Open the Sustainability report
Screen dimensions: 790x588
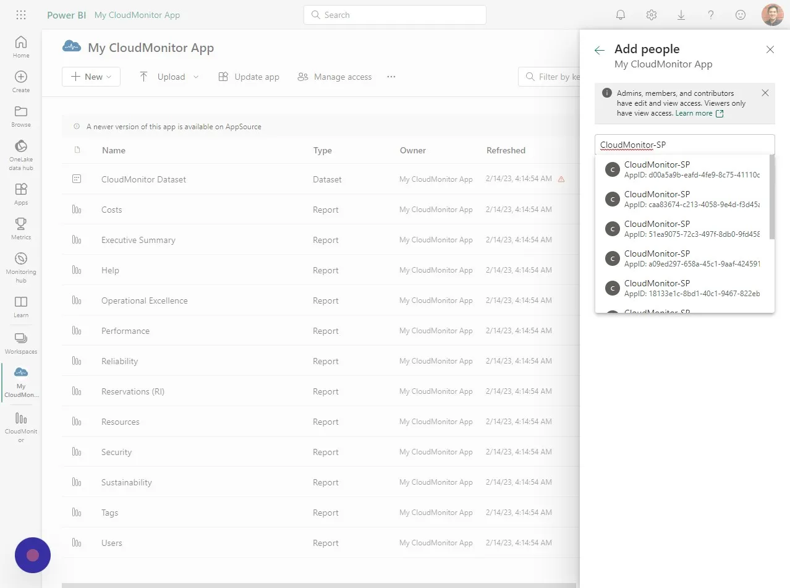[x=127, y=482]
